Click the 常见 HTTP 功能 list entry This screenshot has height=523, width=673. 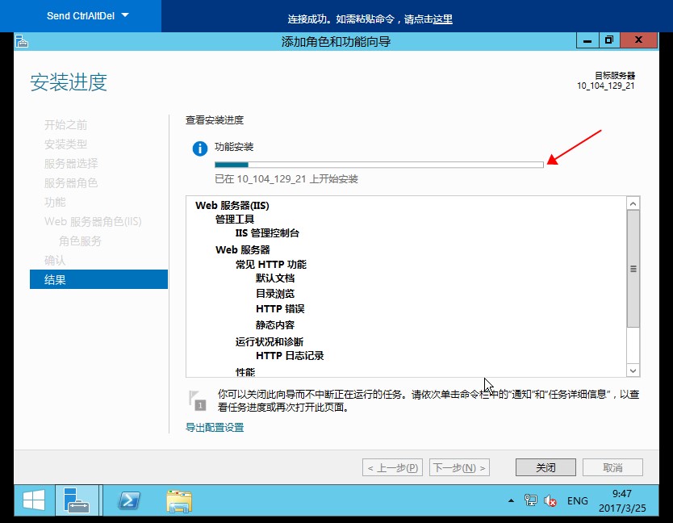click(x=271, y=265)
